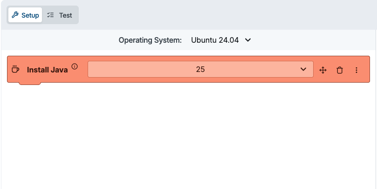
Task: Click the checklist icon beside Test
Action: pos(51,15)
